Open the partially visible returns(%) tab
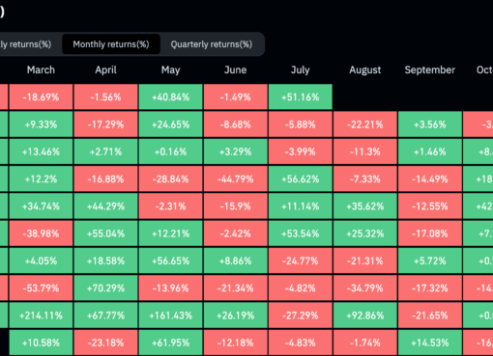 click(26, 44)
